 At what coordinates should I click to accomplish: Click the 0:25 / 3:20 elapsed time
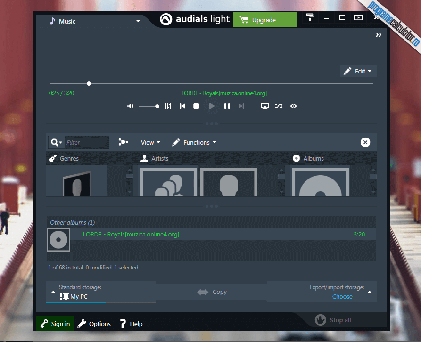tap(61, 93)
